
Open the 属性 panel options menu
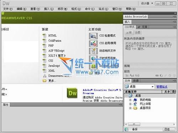pyautogui.click(x=120, y=105)
